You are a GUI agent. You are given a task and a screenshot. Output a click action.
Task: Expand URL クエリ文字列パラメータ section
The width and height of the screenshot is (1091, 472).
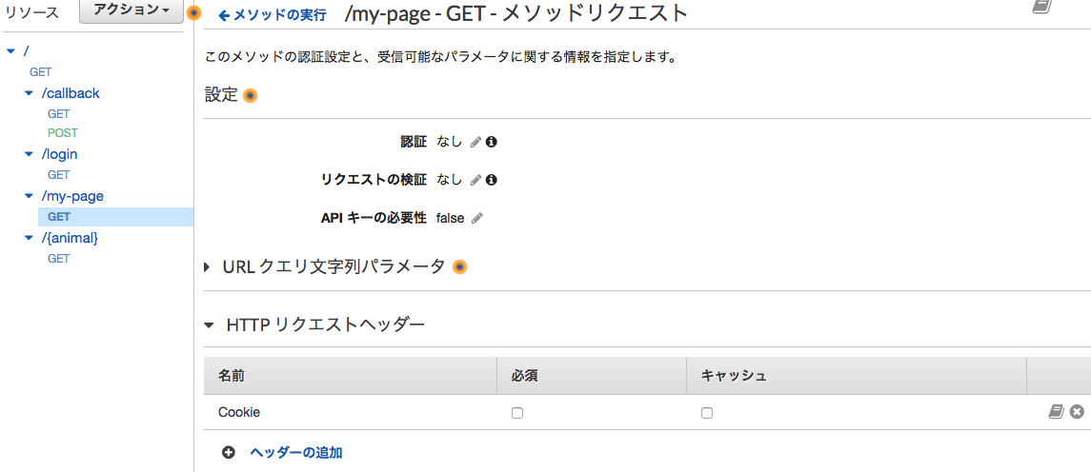tap(208, 267)
